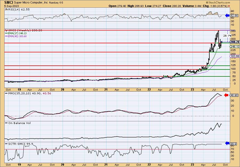Click the 'Volume 3.4M' quote value

[192, 6]
